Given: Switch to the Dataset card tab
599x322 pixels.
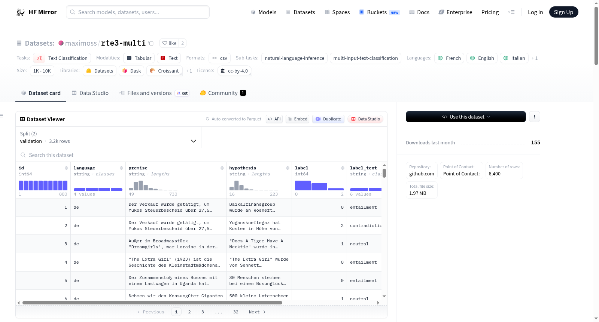Looking at the screenshot, I should 41,93.
